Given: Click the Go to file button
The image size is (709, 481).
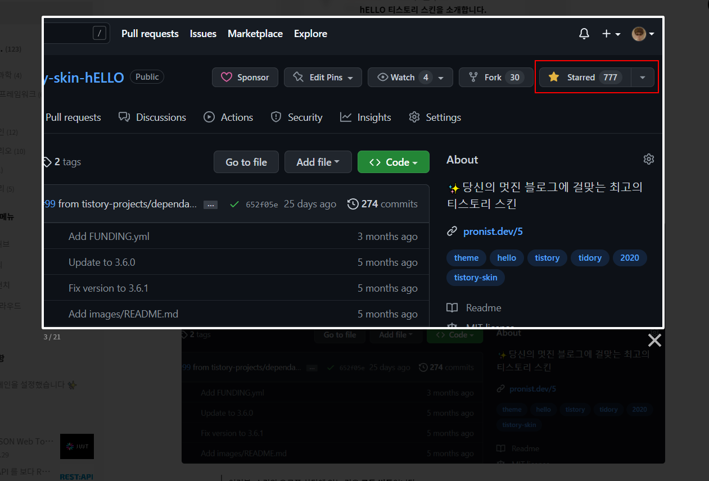Looking at the screenshot, I should click(x=246, y=162).
